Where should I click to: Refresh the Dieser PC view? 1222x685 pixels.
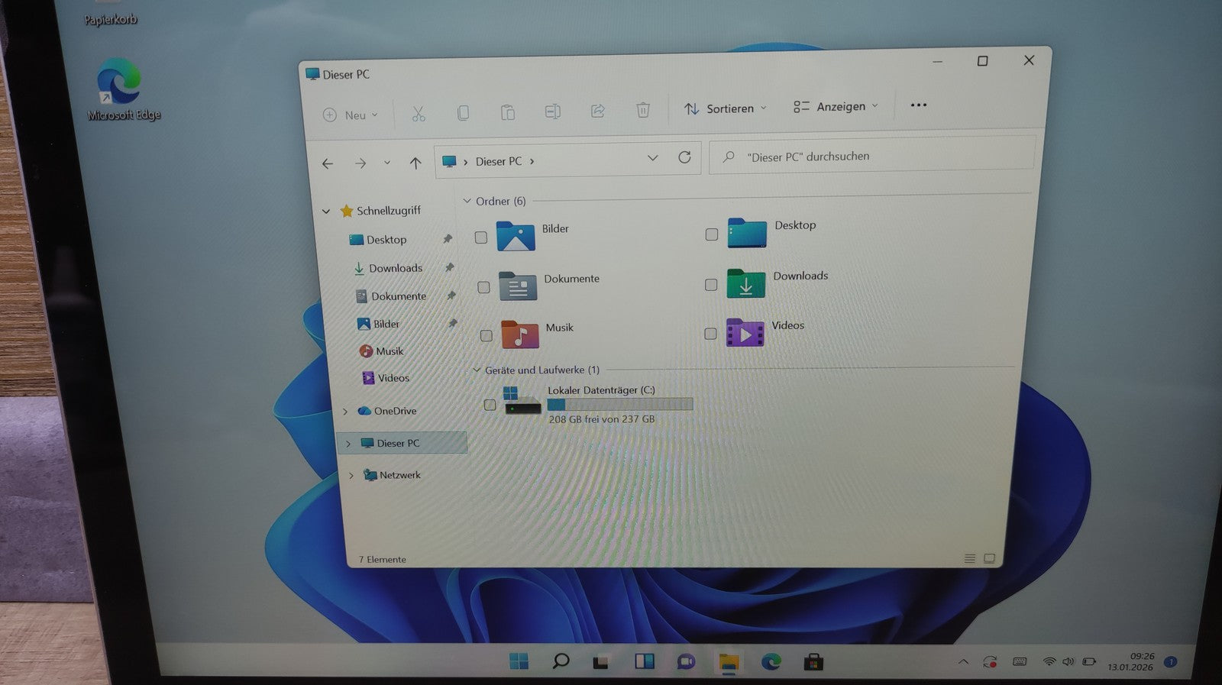(684, 157)
